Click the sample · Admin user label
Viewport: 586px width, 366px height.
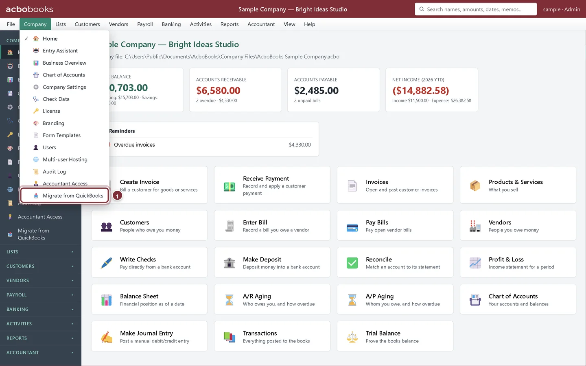(562, 9)
